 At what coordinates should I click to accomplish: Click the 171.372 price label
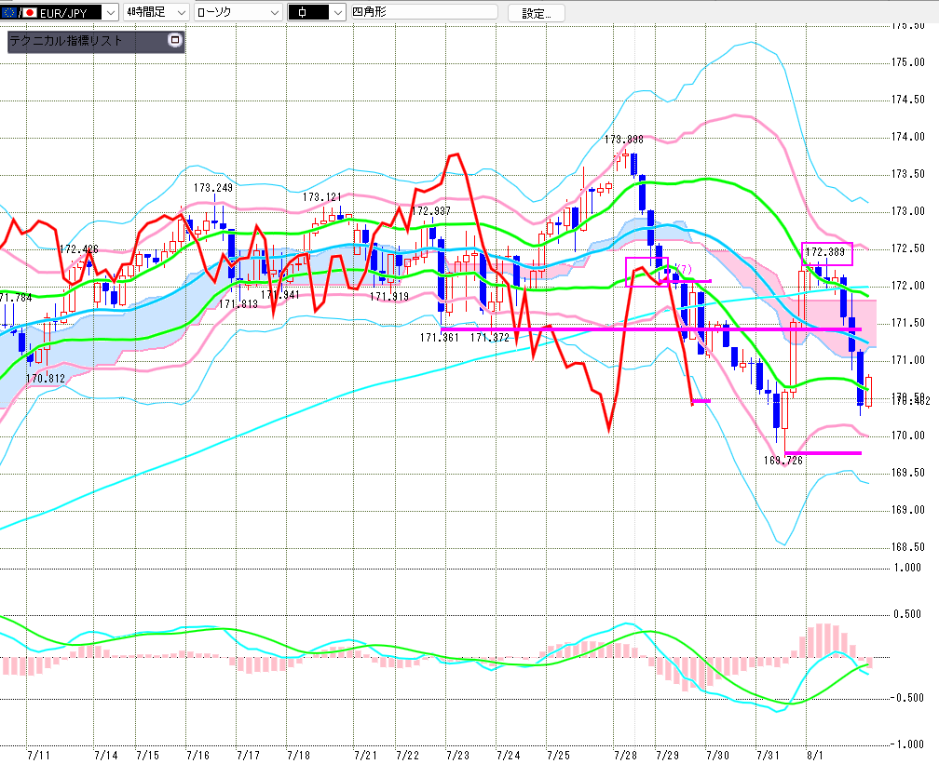489,338
